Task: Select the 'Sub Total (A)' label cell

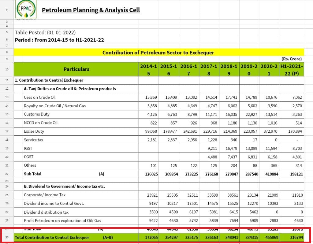Action: [81, 174]
